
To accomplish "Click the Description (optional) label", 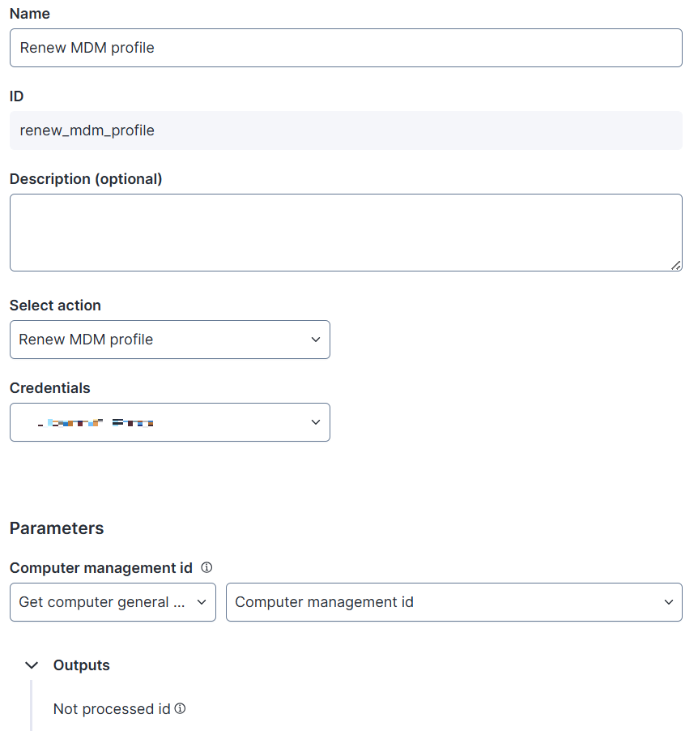I will pyautogui.click(x=86, y=179).
